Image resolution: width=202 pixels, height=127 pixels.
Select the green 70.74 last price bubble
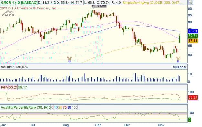pos(193,36)
